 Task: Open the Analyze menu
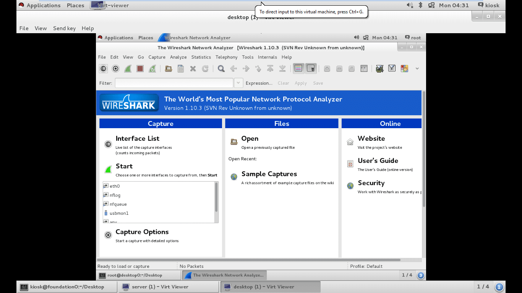coord(178,57)
